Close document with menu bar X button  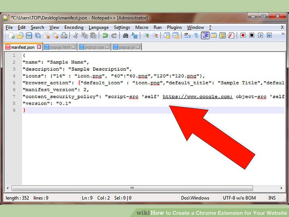[282, 27]
